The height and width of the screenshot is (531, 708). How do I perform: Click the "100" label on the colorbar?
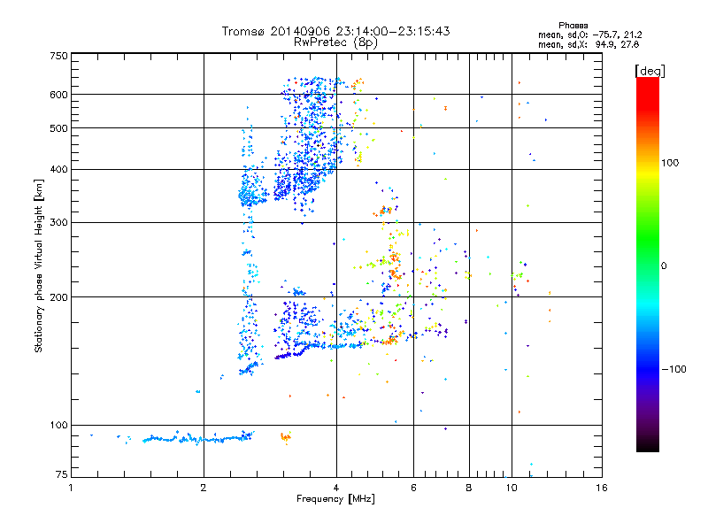tap(670, 163)
